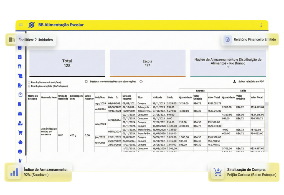Click the info icon beside Destacar movimentações
The image size is (284, 195).
tap(141, 82)
